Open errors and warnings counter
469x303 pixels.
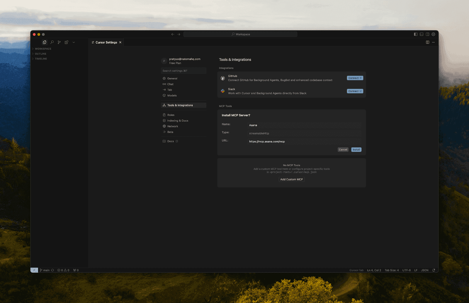coord(63,270)
